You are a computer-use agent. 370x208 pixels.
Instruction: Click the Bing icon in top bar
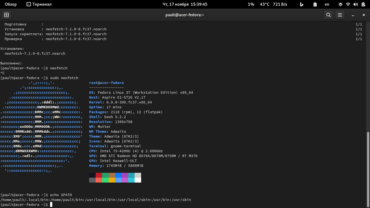tap(301, 4)
